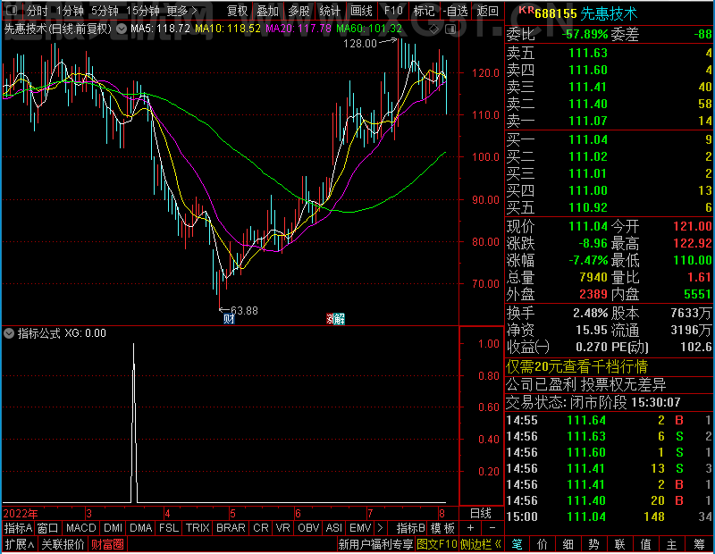Expand the 指标公式 indicator dropdown icon
The height and width of the screenshot is (554, 715).
pos(9,333)
